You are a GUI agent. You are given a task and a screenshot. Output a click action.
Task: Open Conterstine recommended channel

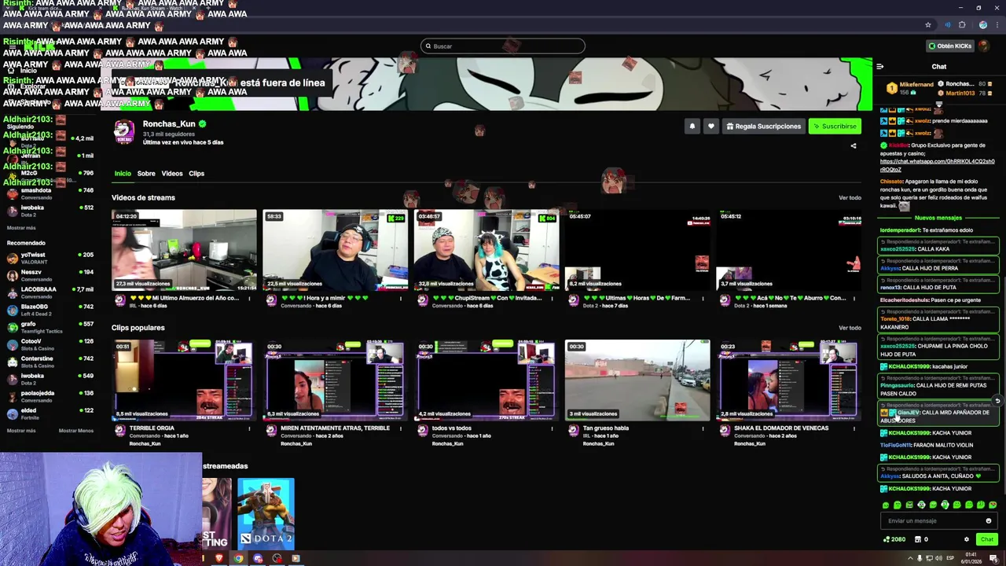tap(49, 362)
